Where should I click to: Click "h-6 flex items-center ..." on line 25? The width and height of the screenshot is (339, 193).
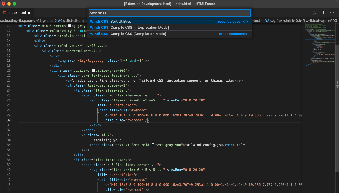point(132,95)
